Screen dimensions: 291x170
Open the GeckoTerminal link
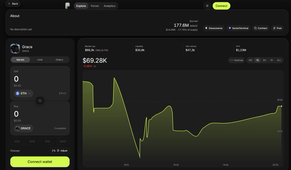point(238,28)
